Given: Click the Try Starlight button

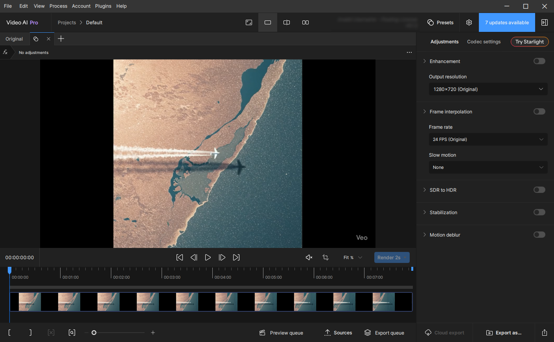Looking at the screenshot, I should click(529, 42).
